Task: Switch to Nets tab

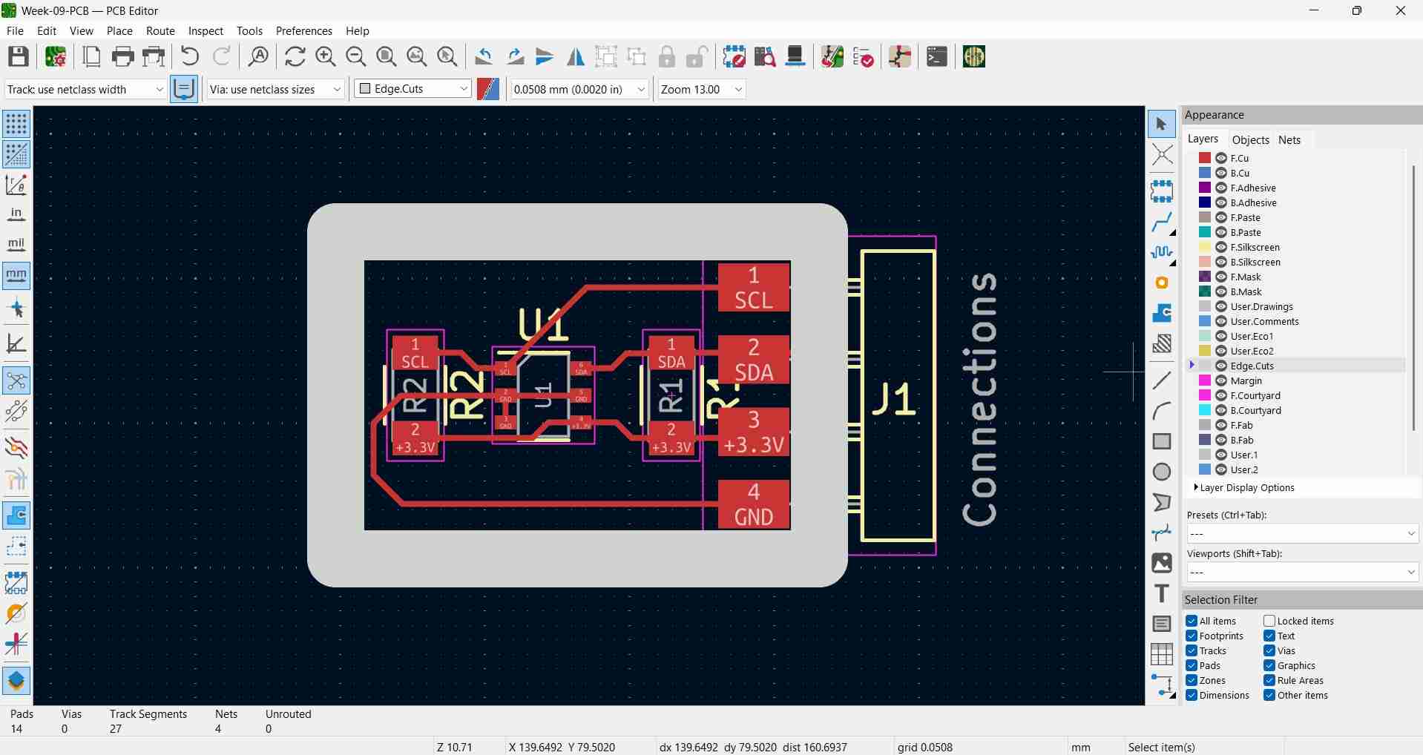Action: [x=1289, y=139]
